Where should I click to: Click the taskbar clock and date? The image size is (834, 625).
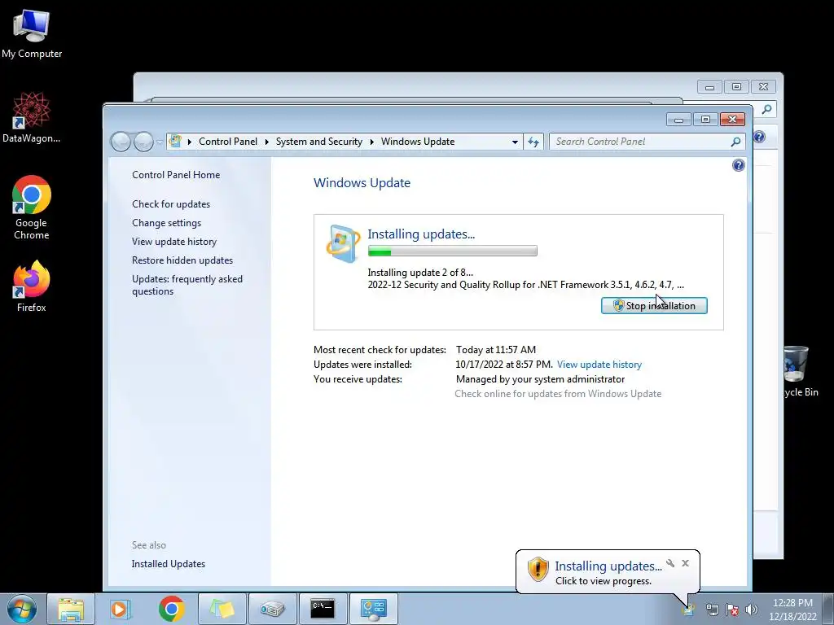click(x=792, y=610)
